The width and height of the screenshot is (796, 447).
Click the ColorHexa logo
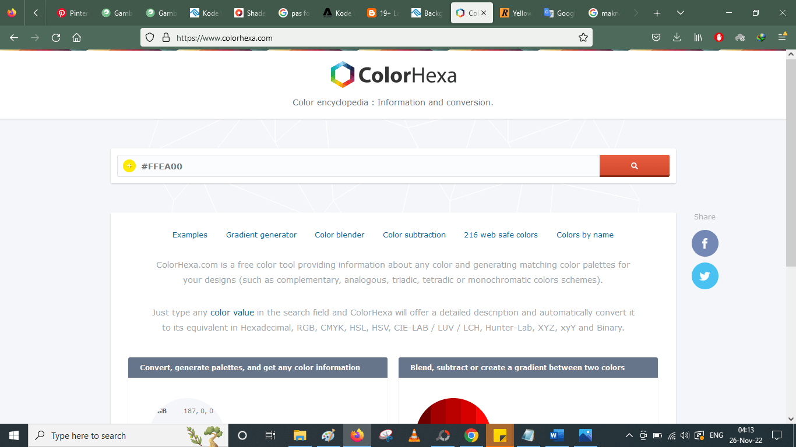click(393, 75)
